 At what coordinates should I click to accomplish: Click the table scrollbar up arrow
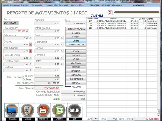point(158,19)
